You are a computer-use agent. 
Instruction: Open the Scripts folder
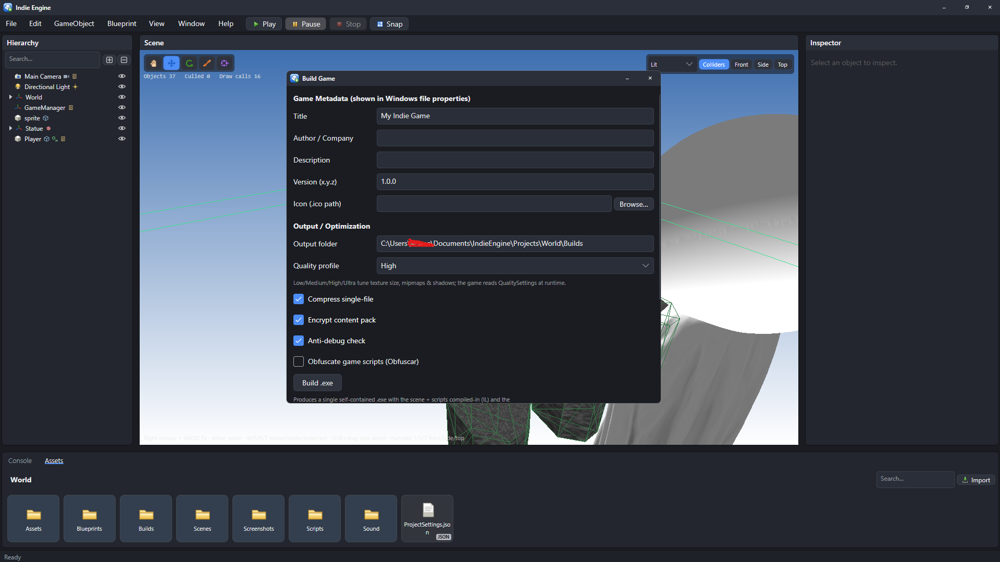(x=315, y=518)
